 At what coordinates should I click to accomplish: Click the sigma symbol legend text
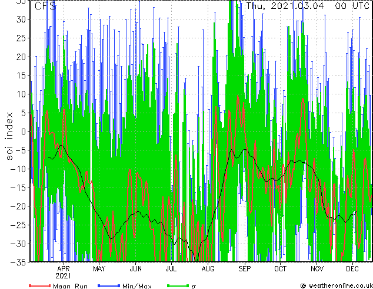point(194,287)
